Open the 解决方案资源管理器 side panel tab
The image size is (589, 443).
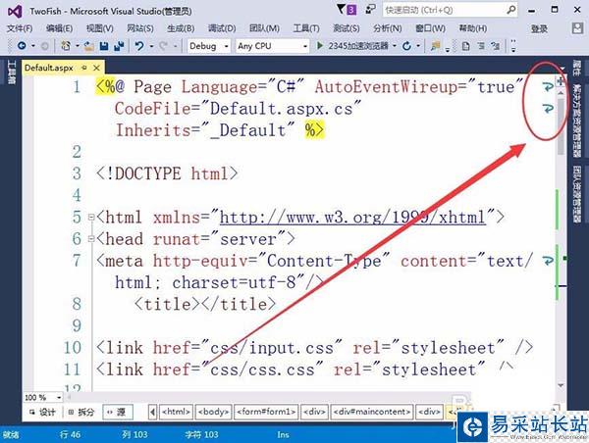click(x=577, y=120)
